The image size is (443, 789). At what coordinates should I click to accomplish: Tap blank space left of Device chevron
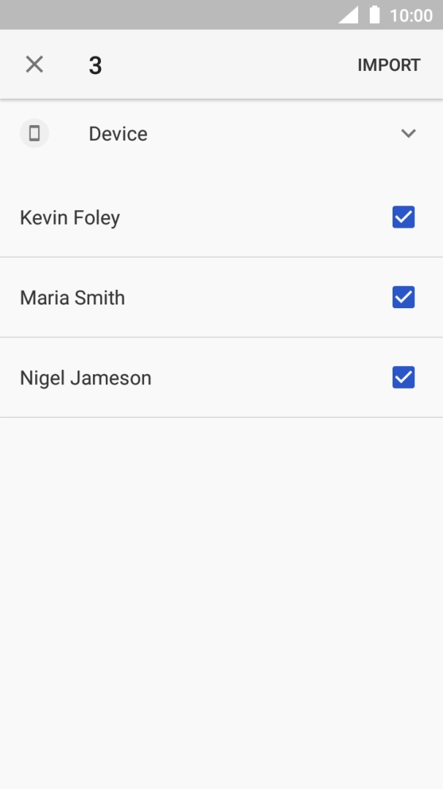[278, 134]
